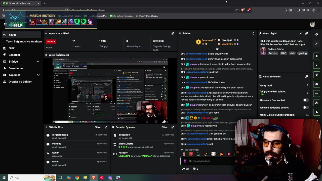The width and height of the screenshot is (322, 181).
Task: Open Yapay Zeka ile Sohbet Denetimi external link
Action: (x=307, y=115)
